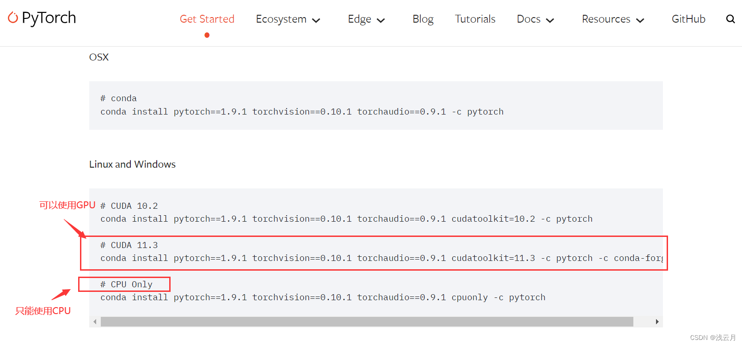Viewport: 742px width, 345px height.
Task: Open the Get Started page
Action: click(x=207, y=19)
